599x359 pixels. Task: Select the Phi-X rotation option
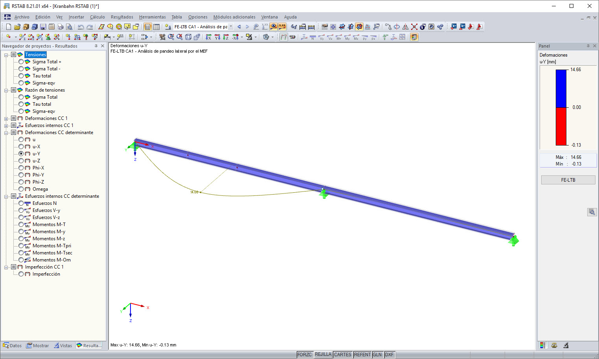21,168
